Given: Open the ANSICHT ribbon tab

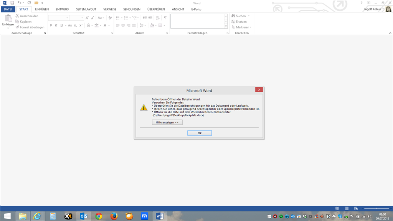Looking at the screenshot, I should tap(178, 9).
